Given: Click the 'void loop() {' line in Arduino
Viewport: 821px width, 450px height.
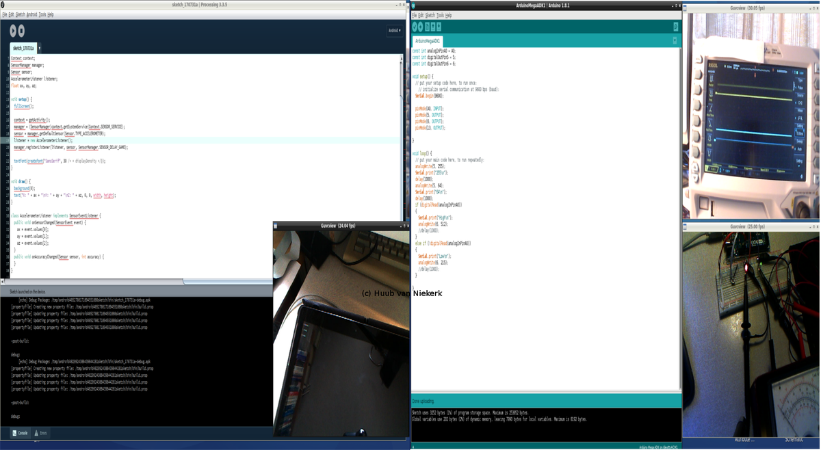Looking at the screenshot, I should [422, 153].
